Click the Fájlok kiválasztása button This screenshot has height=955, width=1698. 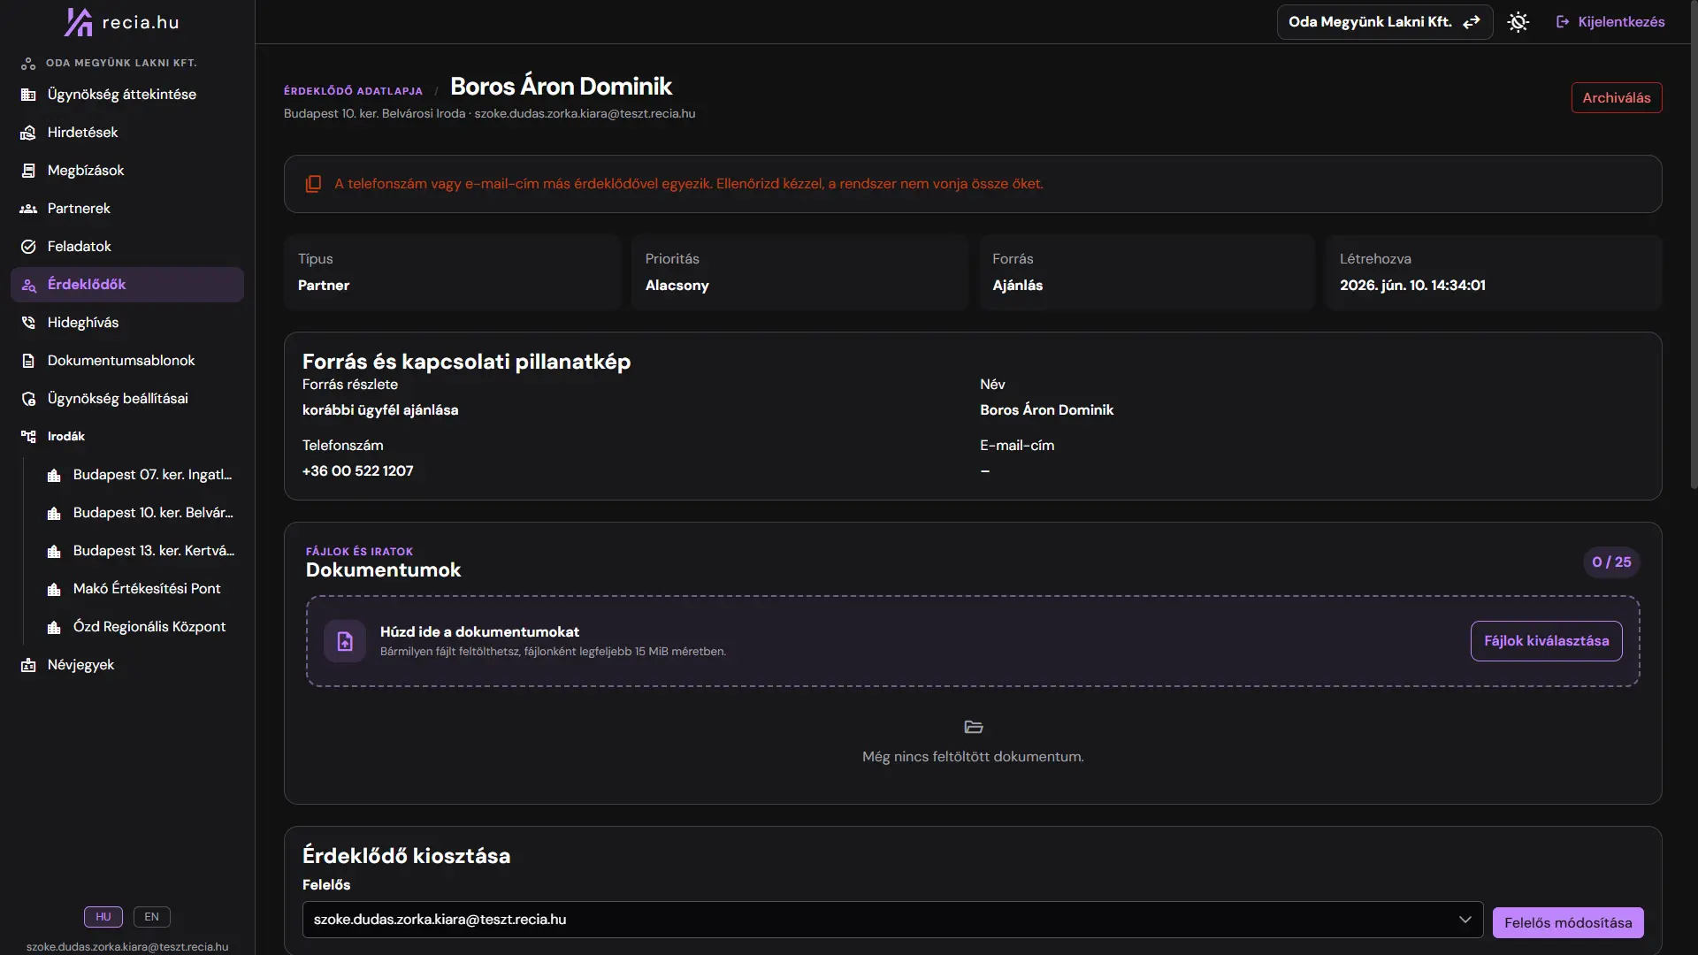[1547, 641]
